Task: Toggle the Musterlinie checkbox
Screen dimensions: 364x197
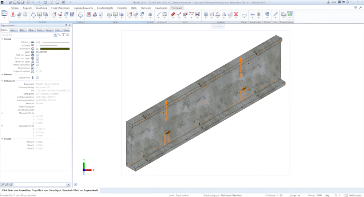Action: (x=37, y=77)
